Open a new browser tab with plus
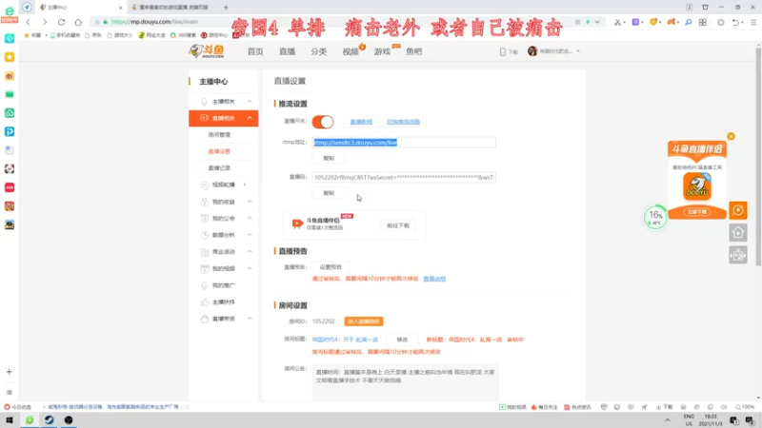Image resolution: width=762 pixels, height=428 pixels. pos(226,8)
